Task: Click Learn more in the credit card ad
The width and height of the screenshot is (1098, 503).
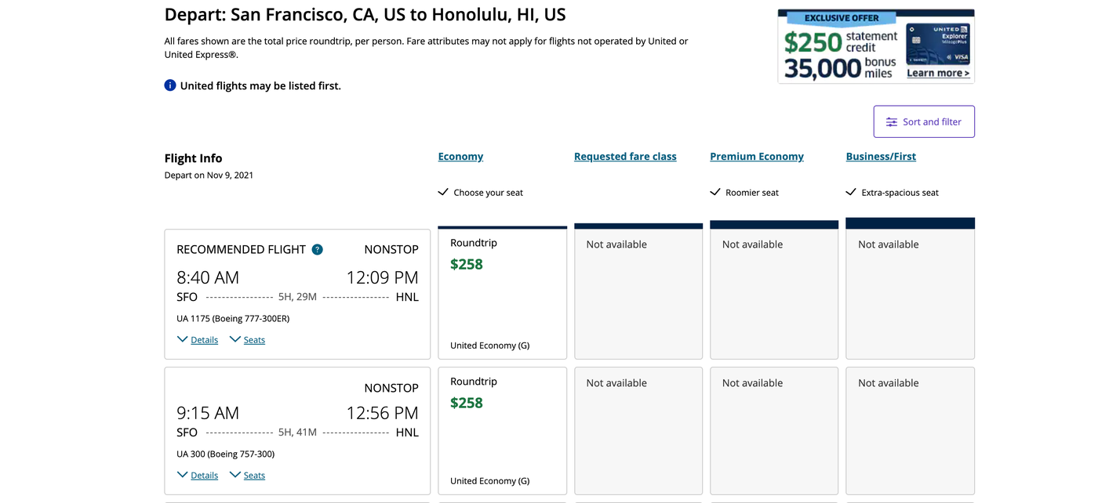Action: coord(938,74)
